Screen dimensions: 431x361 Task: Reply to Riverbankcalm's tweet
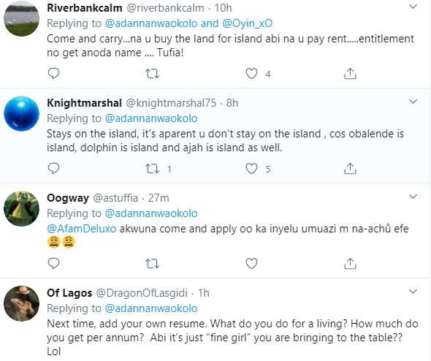pos(53,73)
